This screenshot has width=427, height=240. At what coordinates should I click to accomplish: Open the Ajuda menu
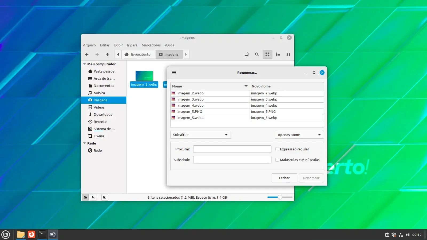(169, 45)
